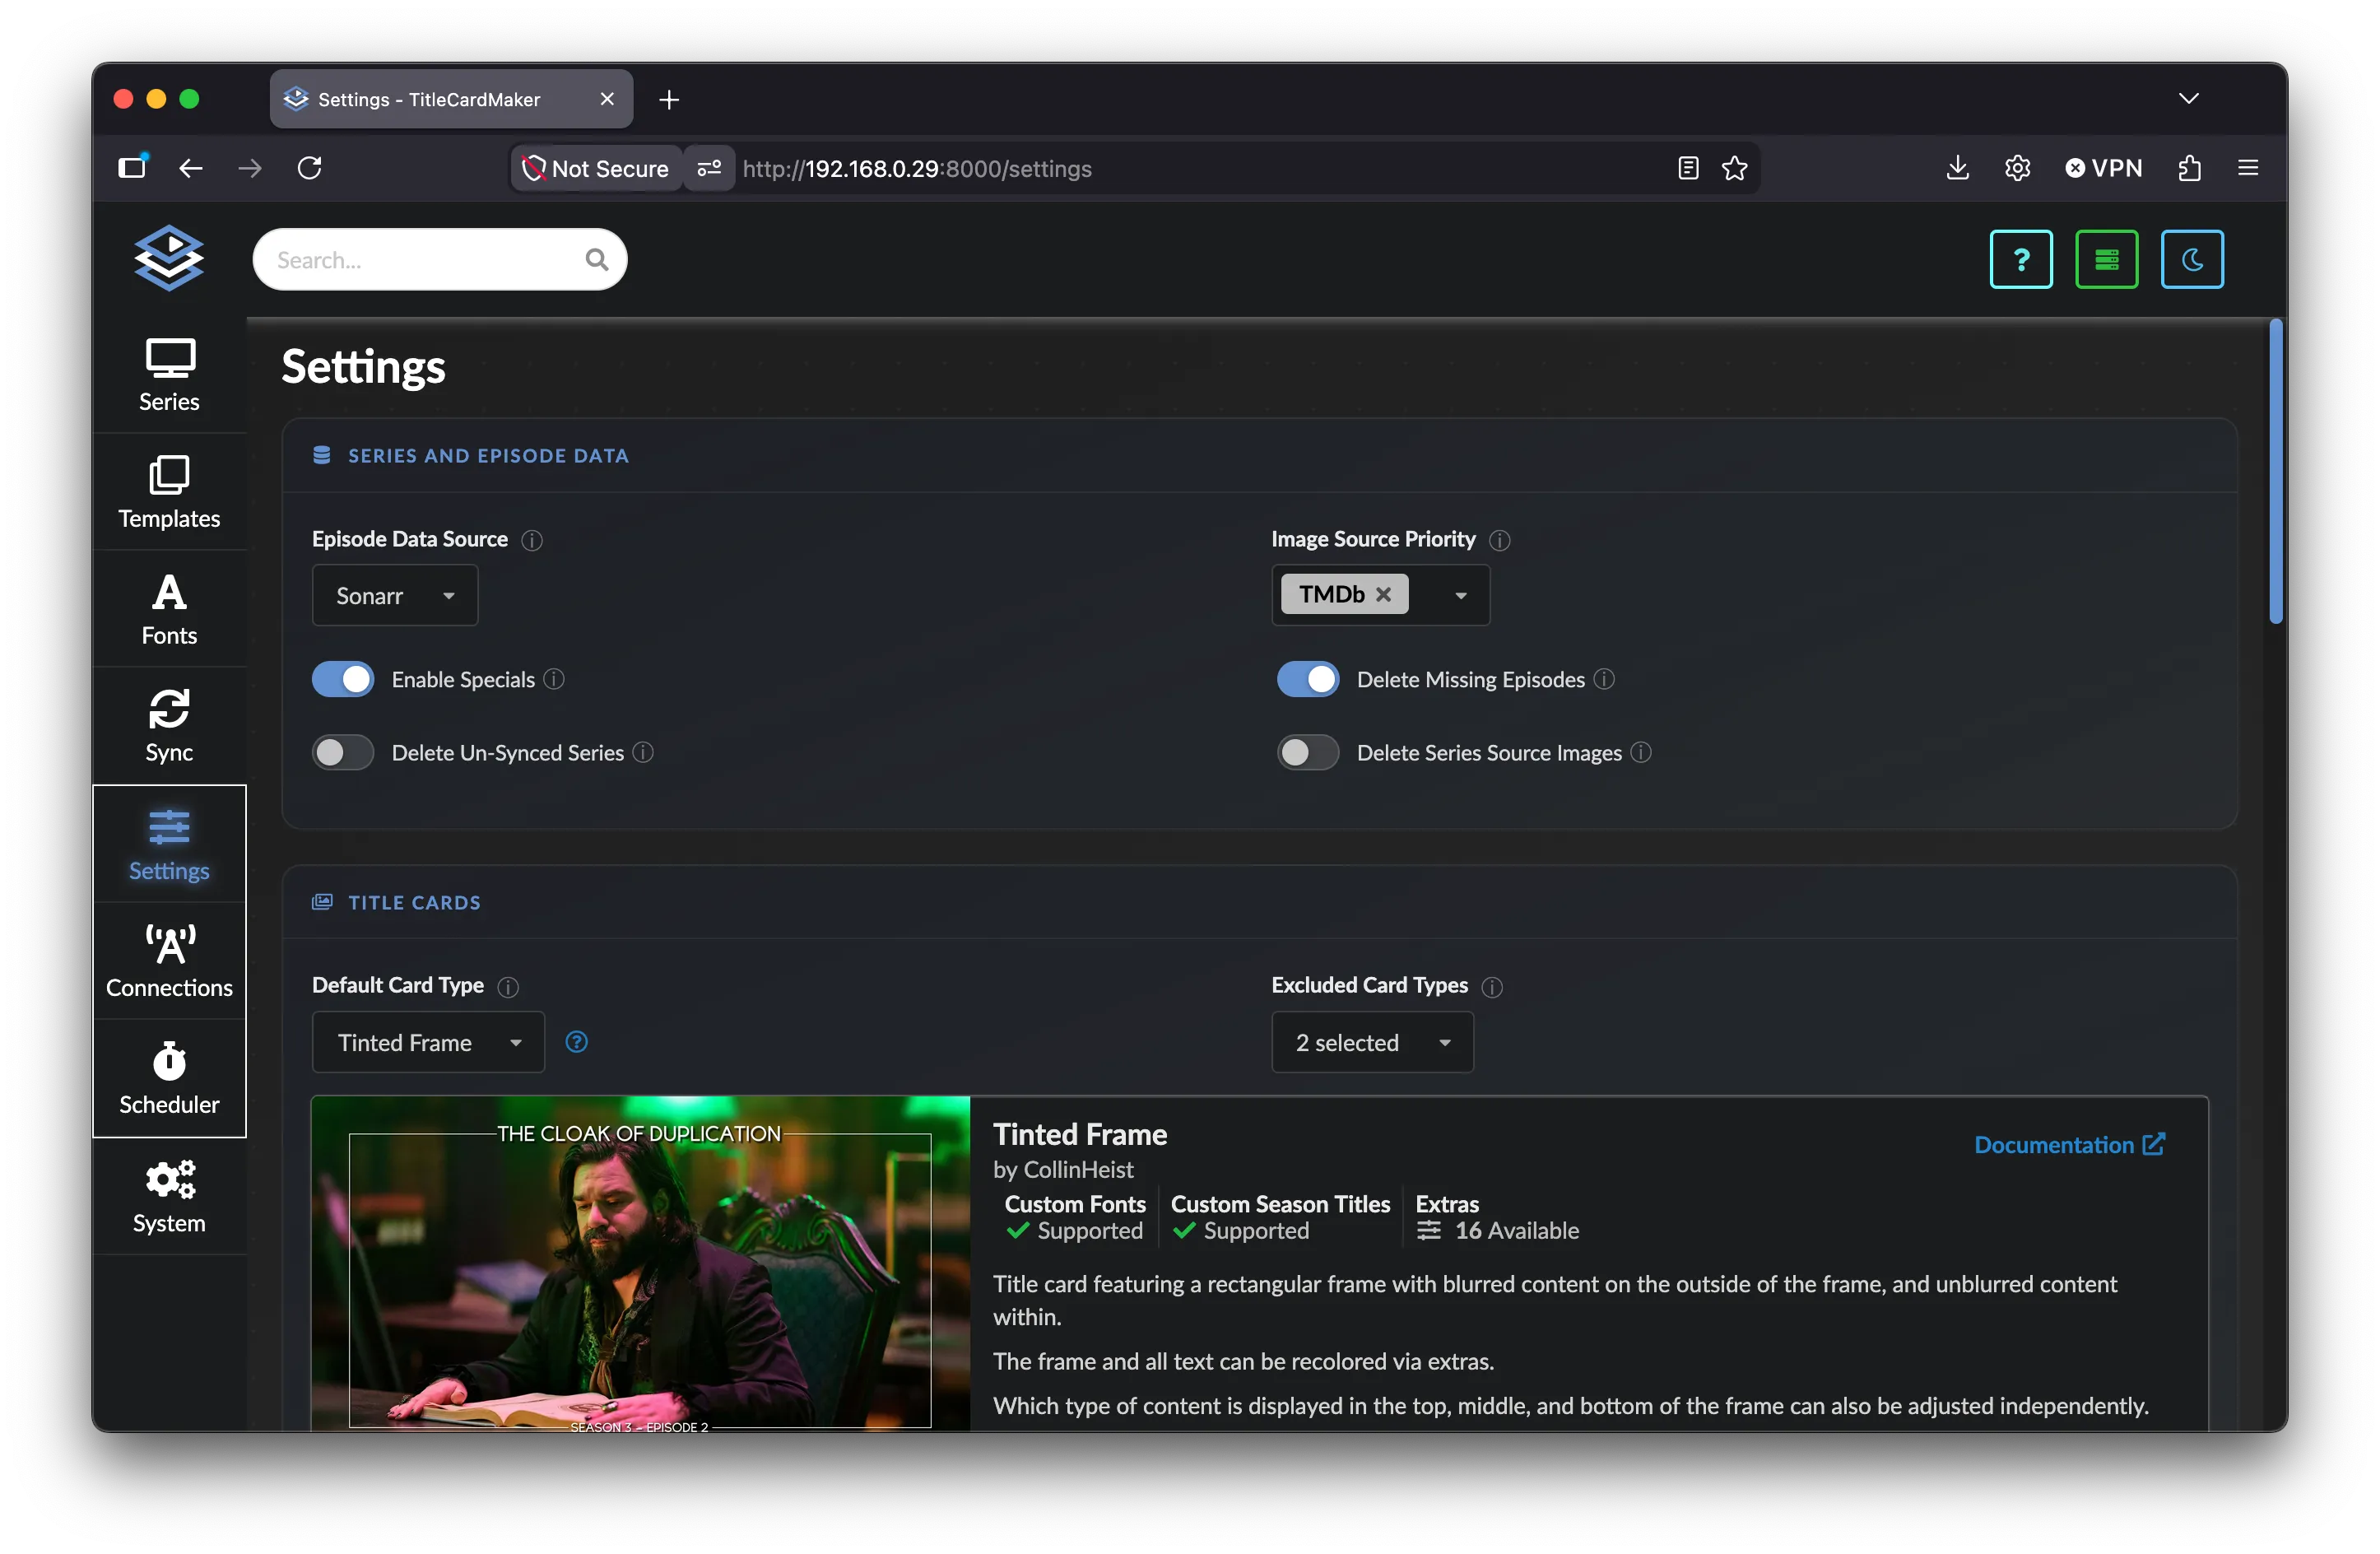Viewport: 2380px width, 1554px height.
Task: Show info for Delete Series Source Images
Action: point(1641,753)
